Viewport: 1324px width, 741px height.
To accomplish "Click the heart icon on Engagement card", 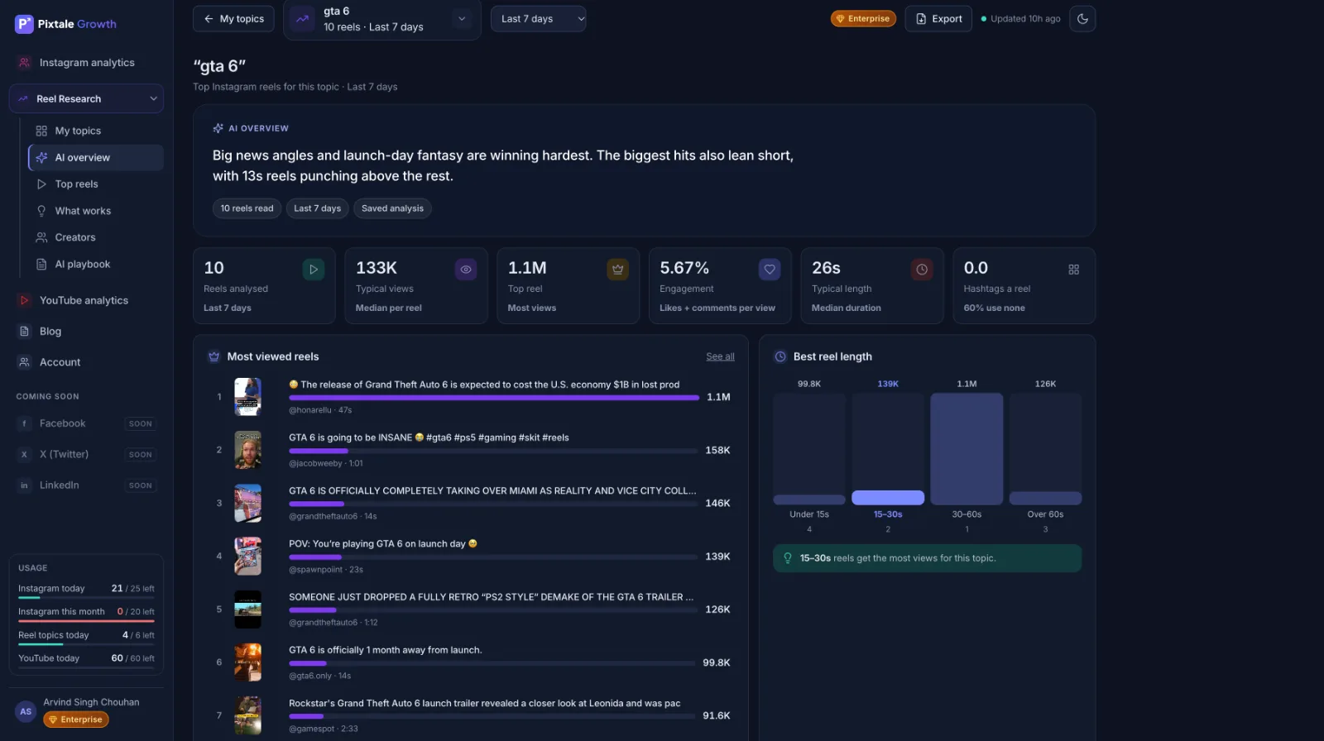I will (x=770, y=270).
